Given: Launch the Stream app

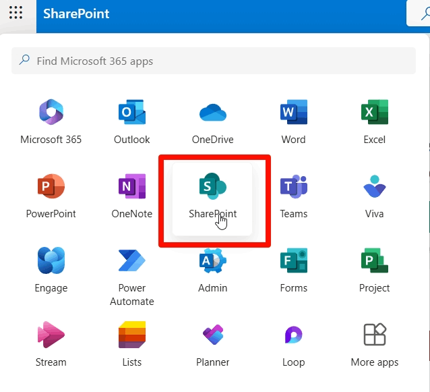Looking at the screenshot, I should tap(51, 344).
